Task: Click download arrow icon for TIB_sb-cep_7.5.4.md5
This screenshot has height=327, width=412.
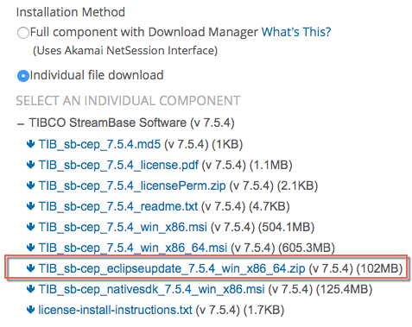Action: 30,144
